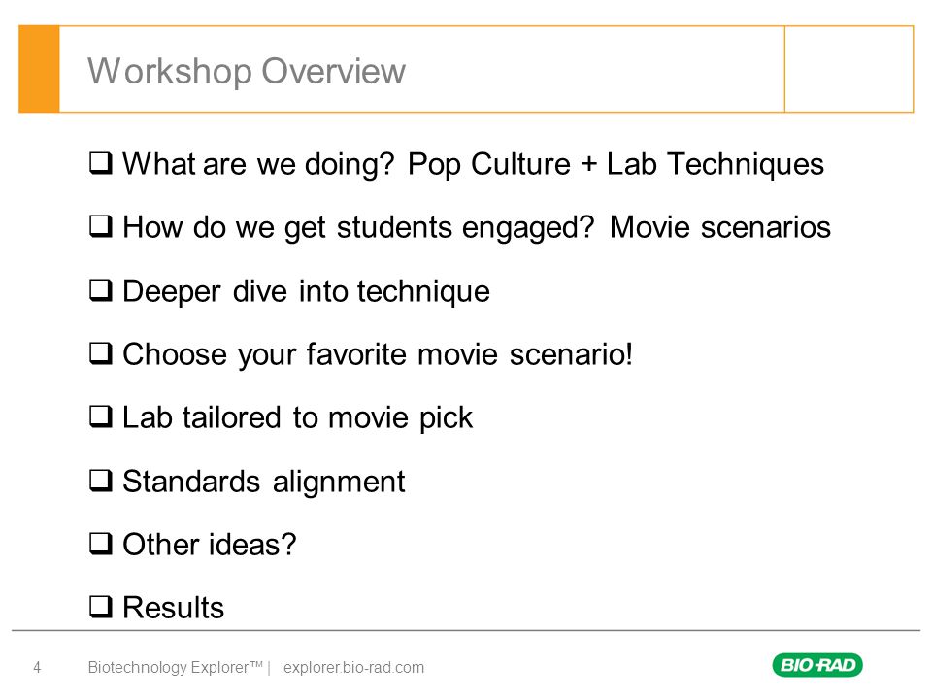Click the Bio-Rad logo

click(817, 664)
